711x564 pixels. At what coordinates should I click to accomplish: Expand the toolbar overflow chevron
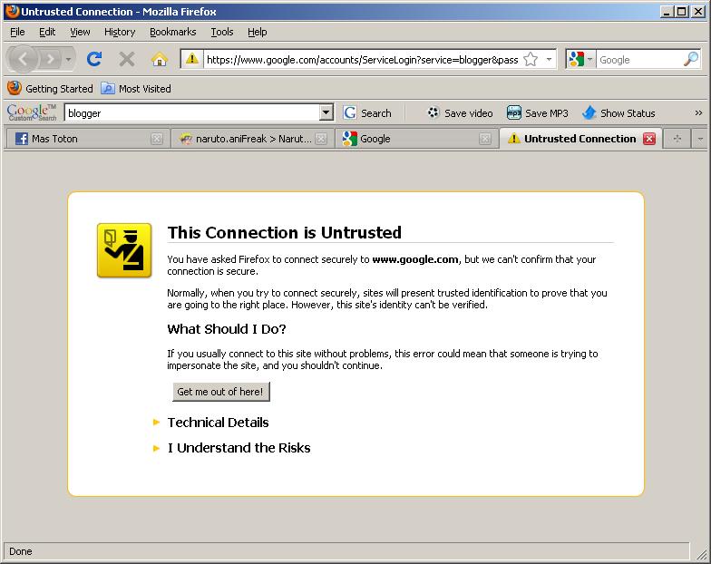[x=698, y=112]
